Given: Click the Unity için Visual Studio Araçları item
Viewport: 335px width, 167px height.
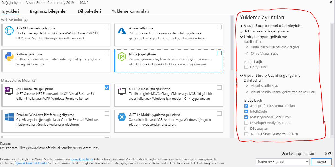Looking at the screenshot, I should (275, 47).
